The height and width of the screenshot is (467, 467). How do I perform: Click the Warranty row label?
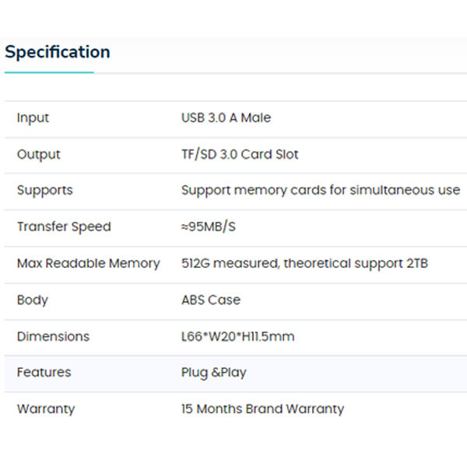(x=46, y=409)
